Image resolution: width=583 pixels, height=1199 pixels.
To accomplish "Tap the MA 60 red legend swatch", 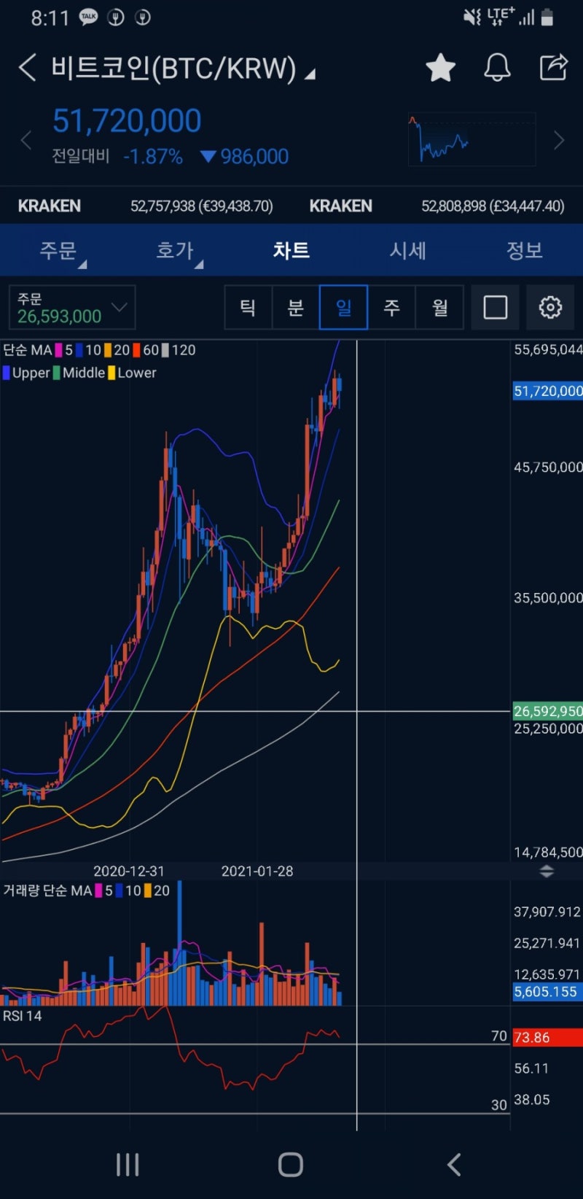I will tap(136, 350).
